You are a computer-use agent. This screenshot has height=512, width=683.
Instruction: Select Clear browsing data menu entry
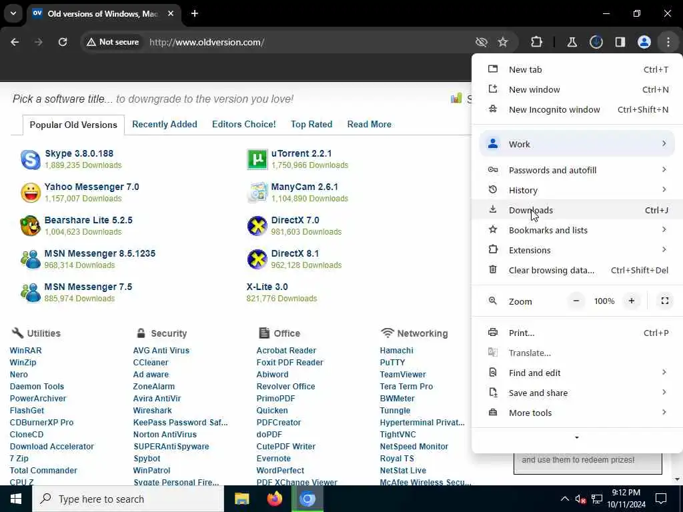tap(577, 270)
